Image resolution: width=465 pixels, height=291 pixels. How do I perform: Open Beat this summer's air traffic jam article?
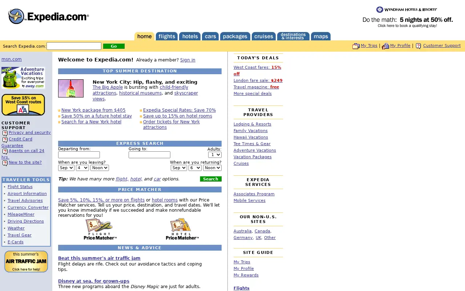(99, 258)
